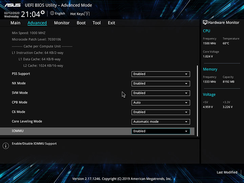
Task: Select the highlighted IOMMU row label
Action: [18, 131]
